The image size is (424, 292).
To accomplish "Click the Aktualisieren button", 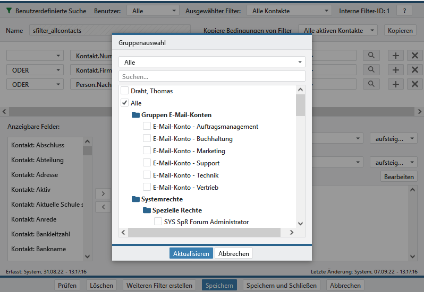I will pyautogui.click(x=191, y=254).
